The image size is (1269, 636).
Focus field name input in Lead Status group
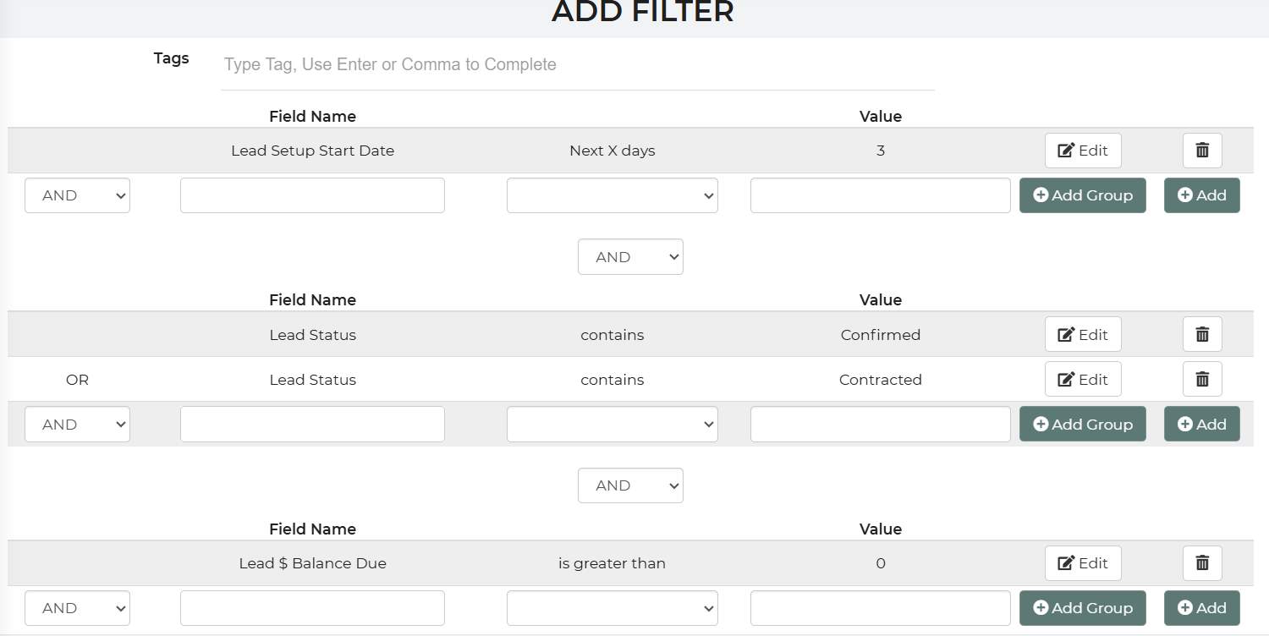pos(312,424)
